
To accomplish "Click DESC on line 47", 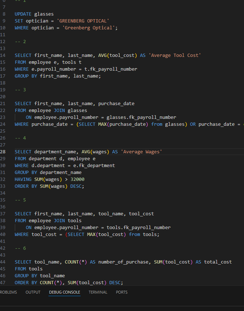I will [x=115, y=283].
